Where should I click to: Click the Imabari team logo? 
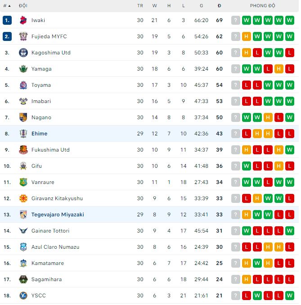click(23, 101)
